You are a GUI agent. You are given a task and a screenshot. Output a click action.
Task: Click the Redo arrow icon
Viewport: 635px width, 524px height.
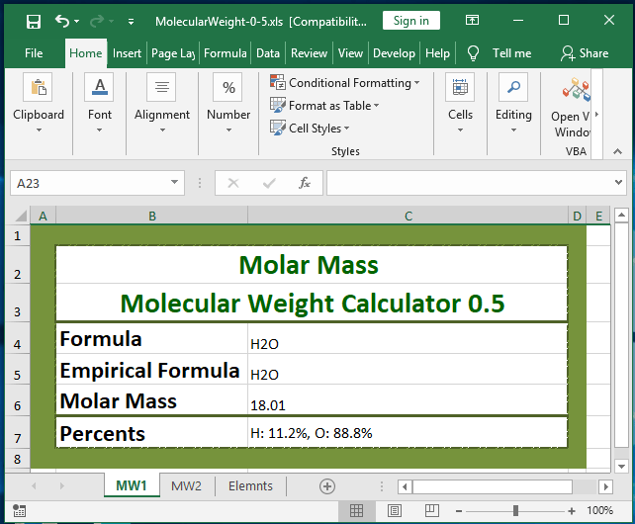97,21
